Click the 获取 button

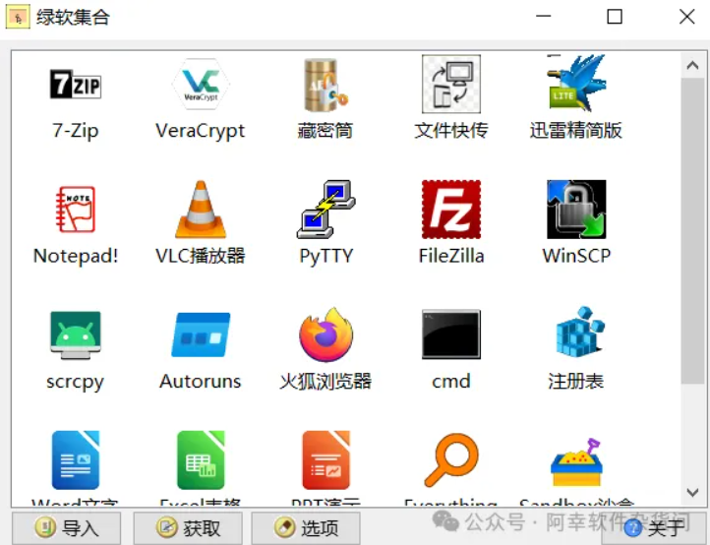[188, 528]
